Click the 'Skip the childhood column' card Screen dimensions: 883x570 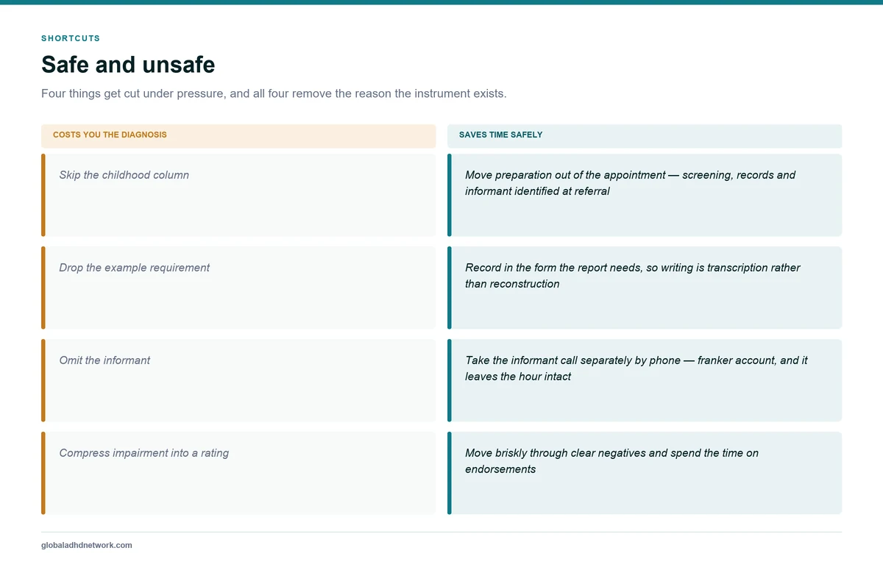(x=238, y=195)
